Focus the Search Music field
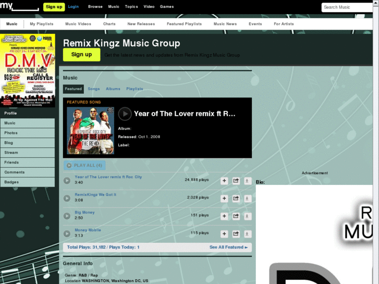This screenshot has width=379, height=284. [x=347, y=7]
